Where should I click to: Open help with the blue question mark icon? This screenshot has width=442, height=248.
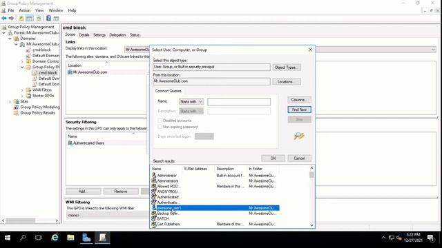point(48,19)
